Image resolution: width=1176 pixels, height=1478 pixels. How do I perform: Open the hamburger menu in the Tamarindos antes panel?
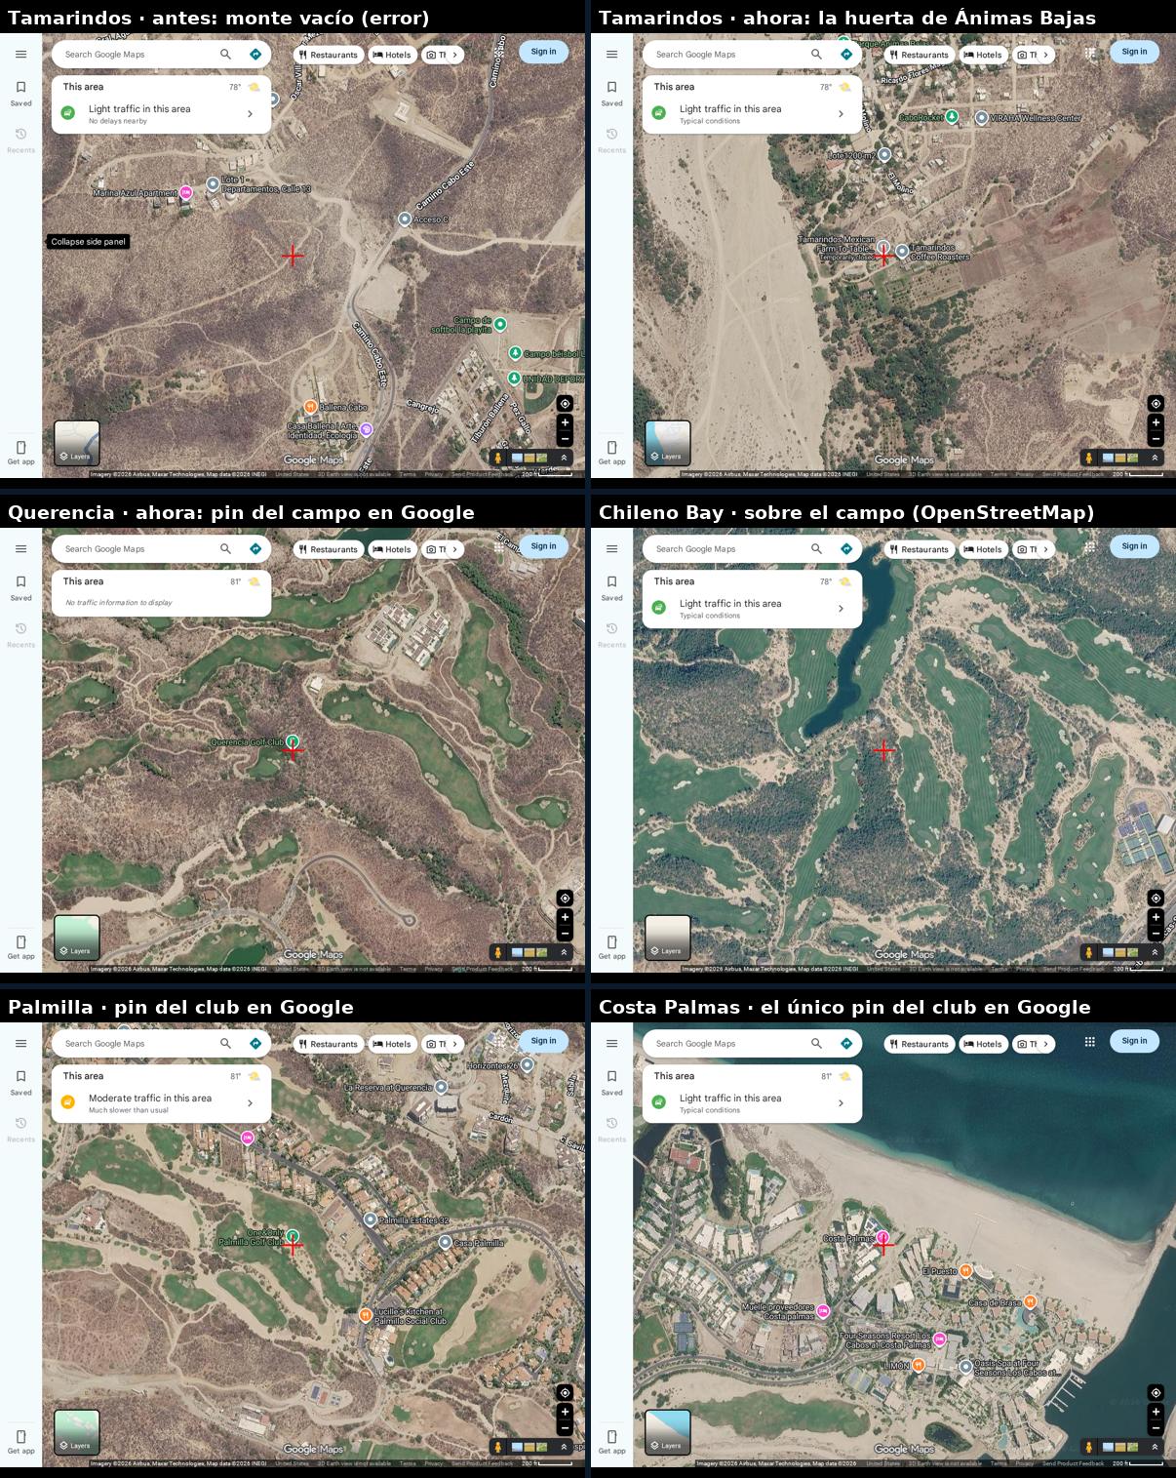(20, 55)
